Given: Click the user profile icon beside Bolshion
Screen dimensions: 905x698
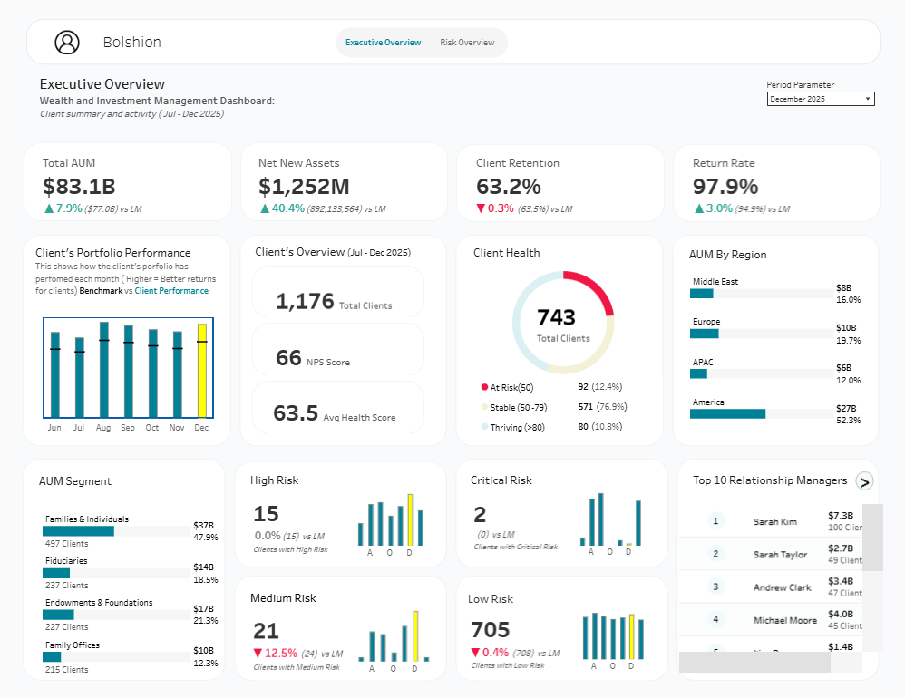Looking at the screenshot, I should pyautogui.click(x=67, y=43).
